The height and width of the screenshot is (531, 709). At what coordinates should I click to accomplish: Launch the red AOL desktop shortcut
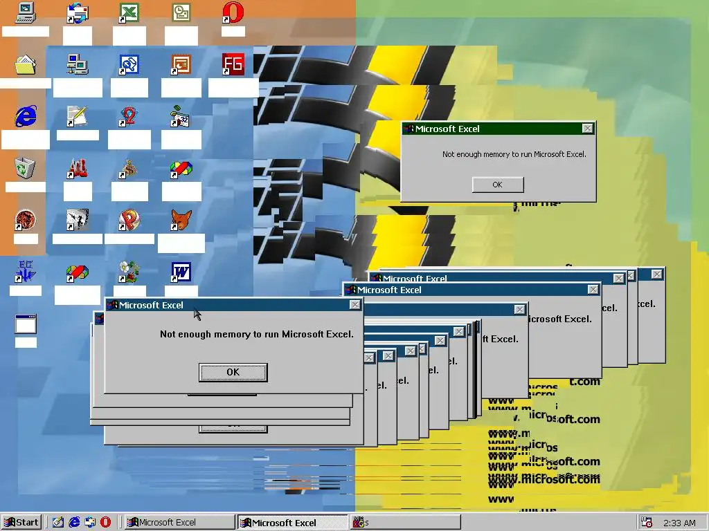point(78,168)
